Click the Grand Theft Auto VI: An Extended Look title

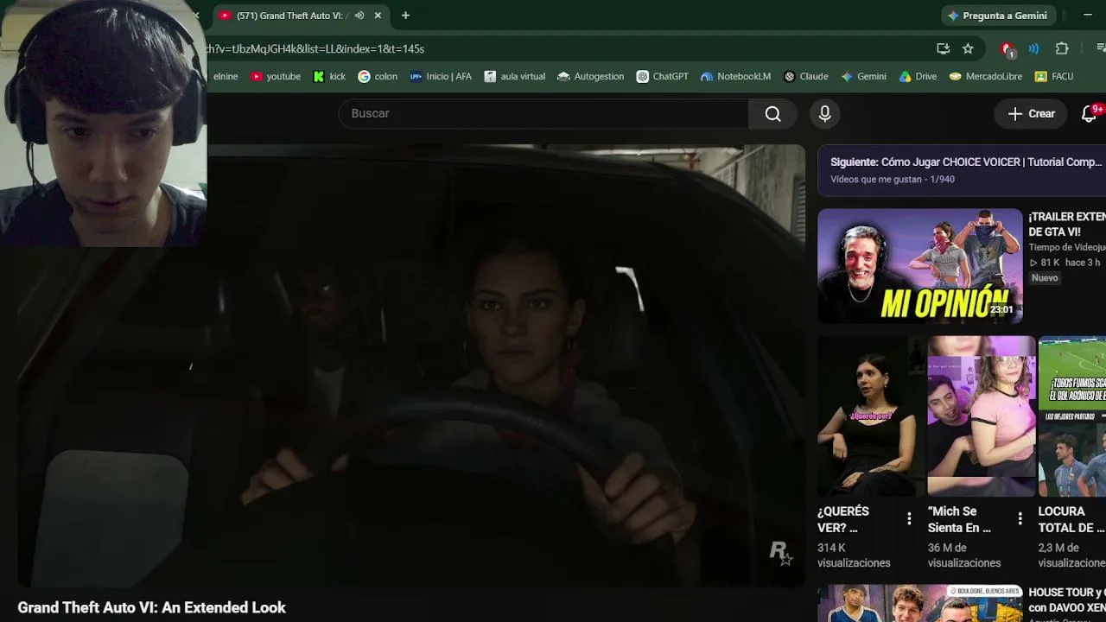pos(151,607)
